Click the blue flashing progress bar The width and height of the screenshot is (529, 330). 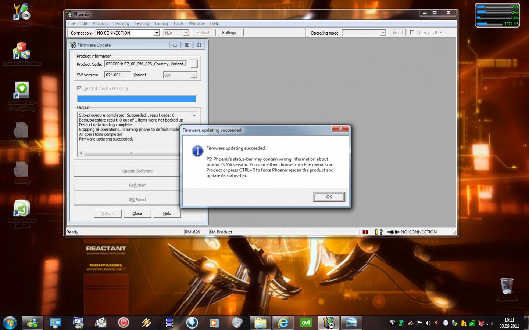click(x=137, y=99)
